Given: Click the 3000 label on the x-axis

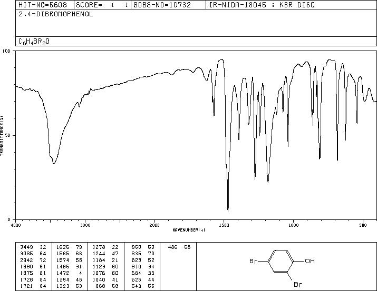Looking at the screenshot, I should 85,225.
